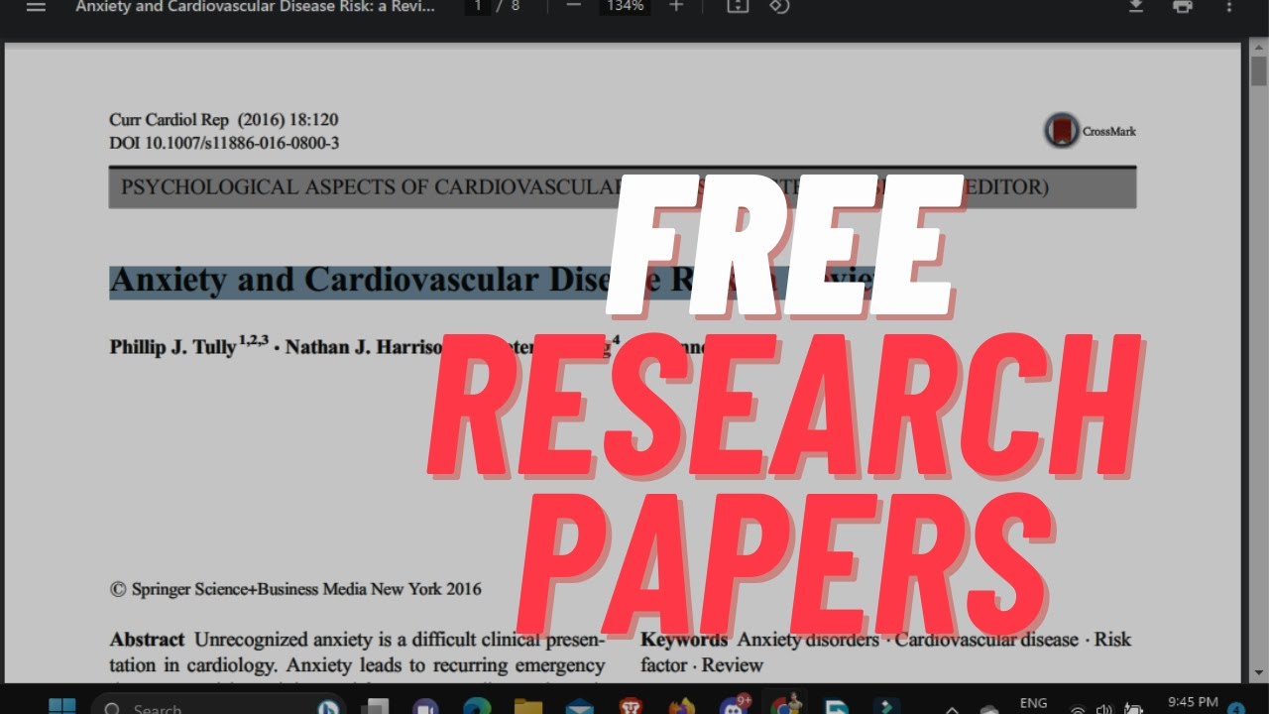Click the 'Keywords' heading word
This screenshot has height=714, width=1269.
point(684,640)
